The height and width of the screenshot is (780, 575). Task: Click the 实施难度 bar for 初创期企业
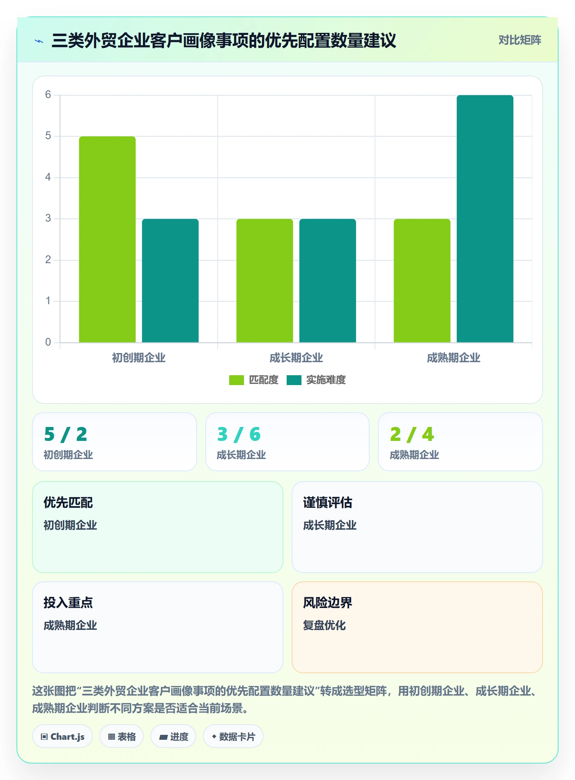click(x=170, y=281)
